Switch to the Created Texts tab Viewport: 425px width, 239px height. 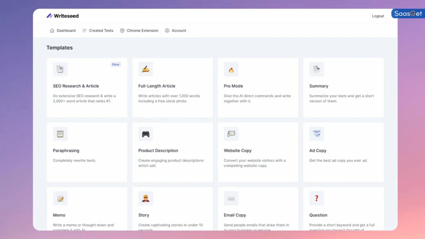(98, 30)
